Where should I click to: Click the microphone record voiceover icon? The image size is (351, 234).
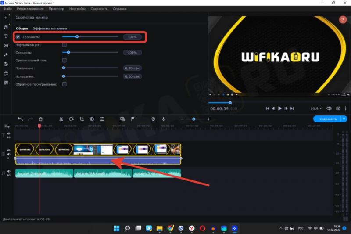[x=163, y=119]
